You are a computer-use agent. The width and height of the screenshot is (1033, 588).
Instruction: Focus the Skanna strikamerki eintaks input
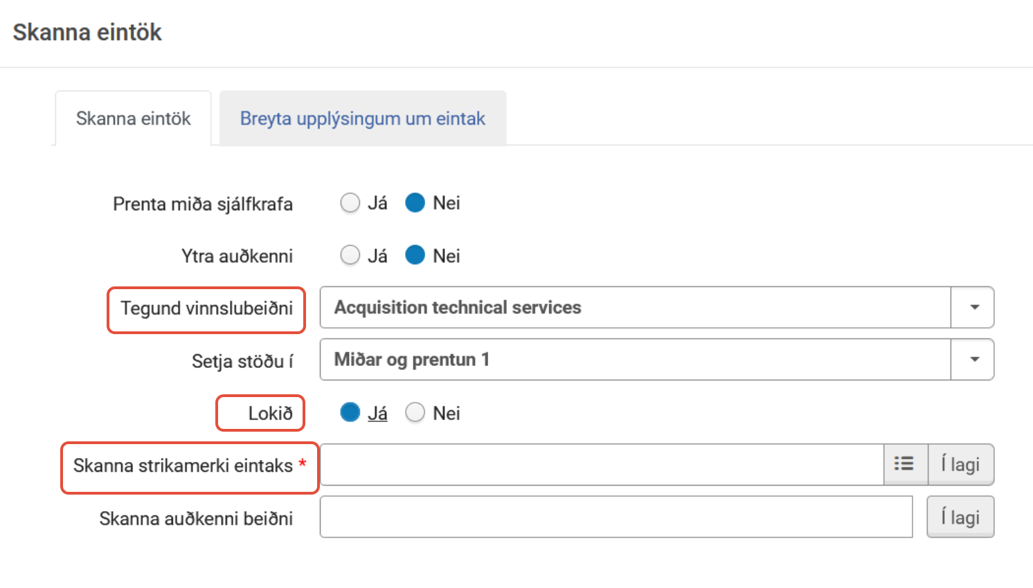pyautogui.click(x=601, y=464)
